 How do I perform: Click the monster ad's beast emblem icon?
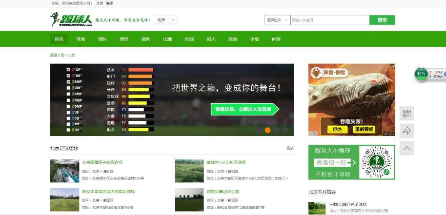coord(315,72)
